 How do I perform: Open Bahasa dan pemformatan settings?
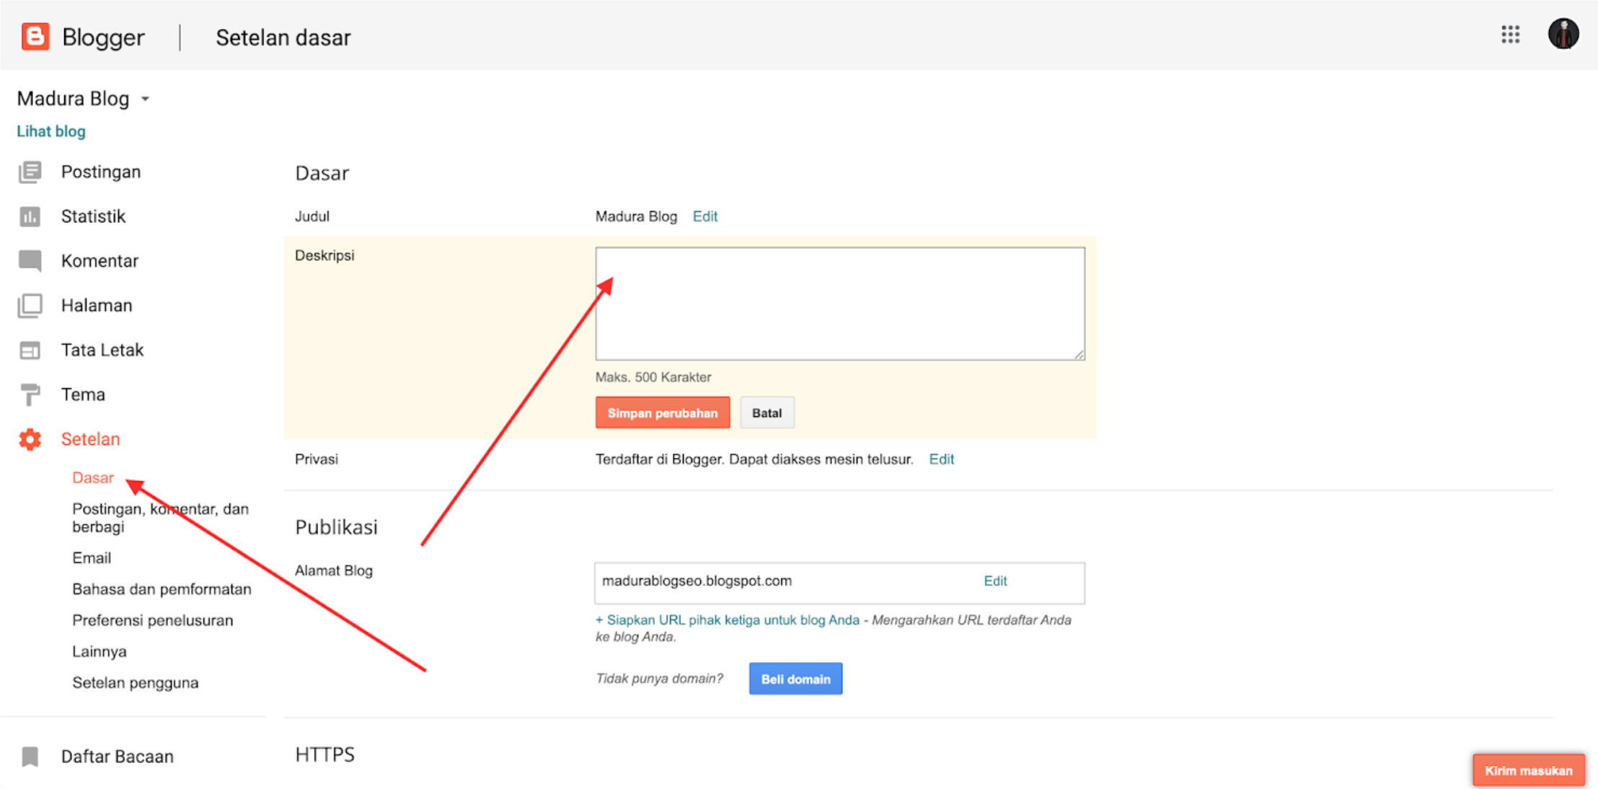coord(162,589)
